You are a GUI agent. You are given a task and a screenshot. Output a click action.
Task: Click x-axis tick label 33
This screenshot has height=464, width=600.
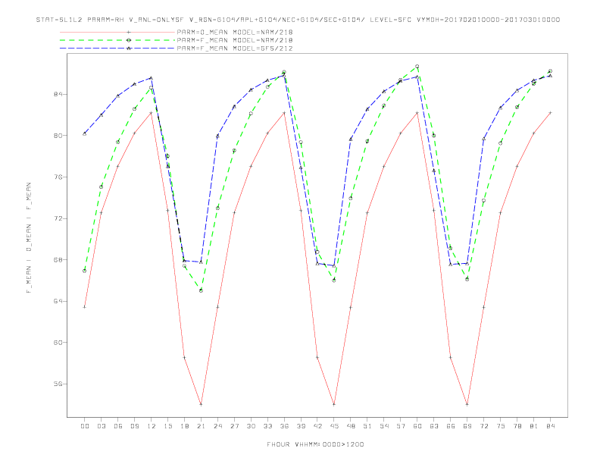(267, 426)
